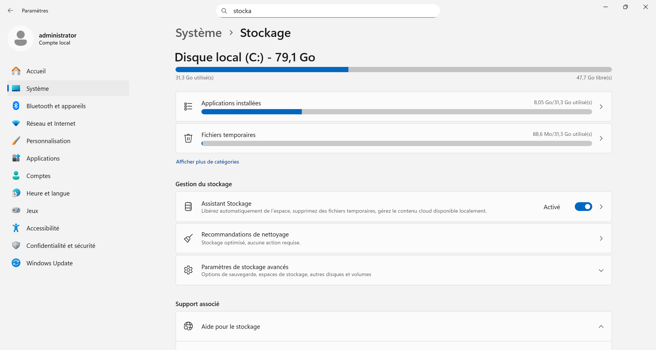Open Comptes in the sidebar
The image size is (656, 350).
click(68, 176)
